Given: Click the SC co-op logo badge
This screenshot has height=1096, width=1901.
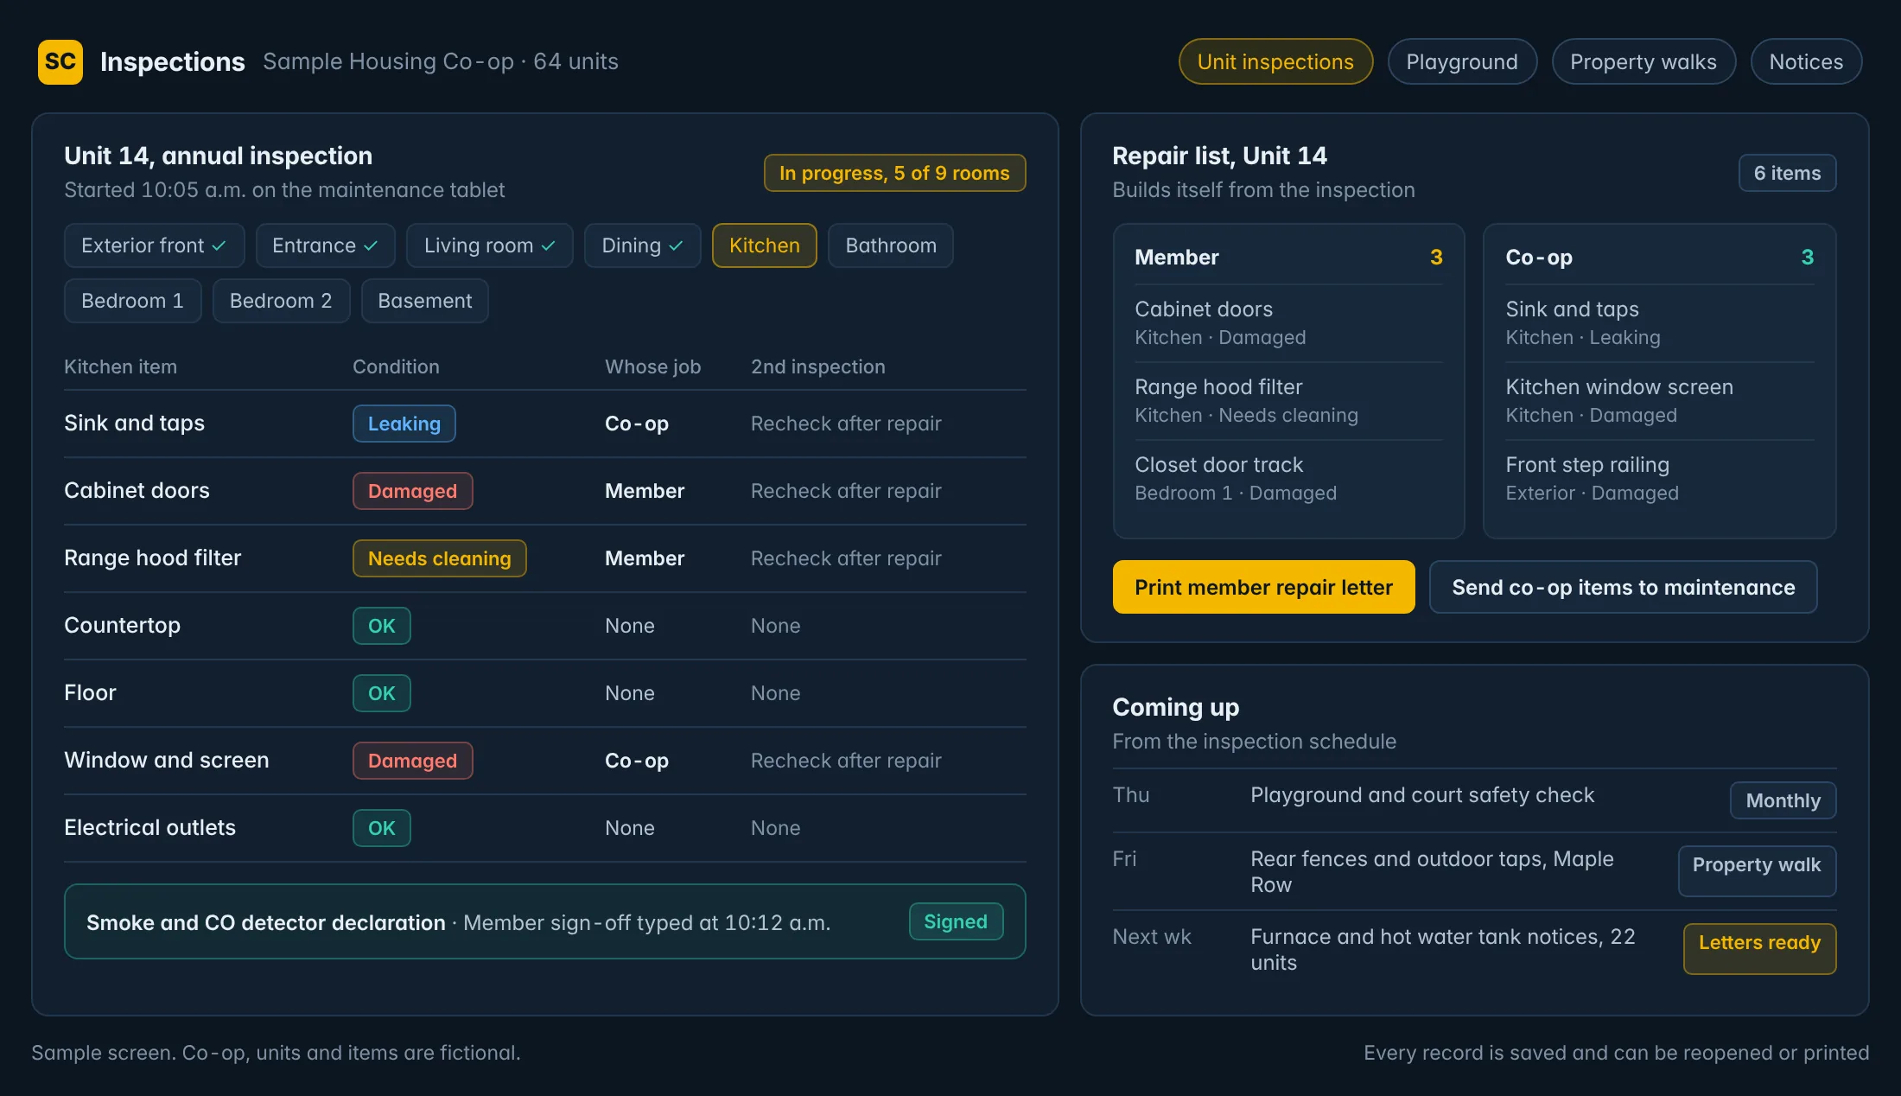Looking at the screenshot, I should click(x=60, y=61).
